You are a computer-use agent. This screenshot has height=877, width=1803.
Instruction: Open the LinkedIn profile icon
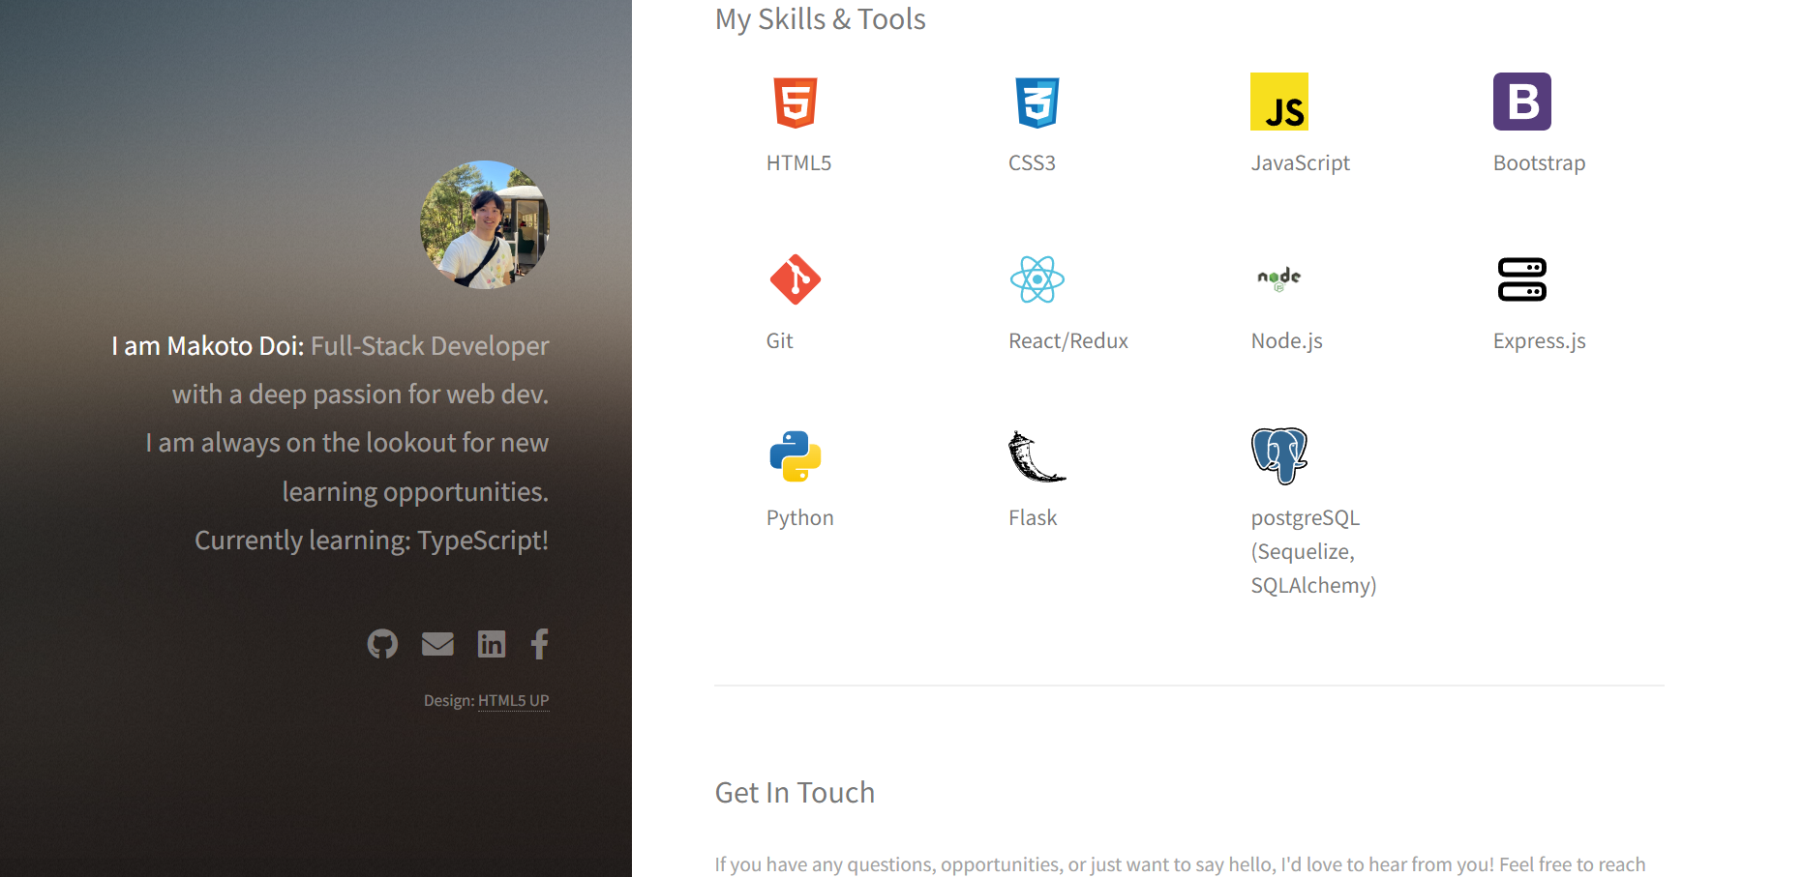click(492, 644)
